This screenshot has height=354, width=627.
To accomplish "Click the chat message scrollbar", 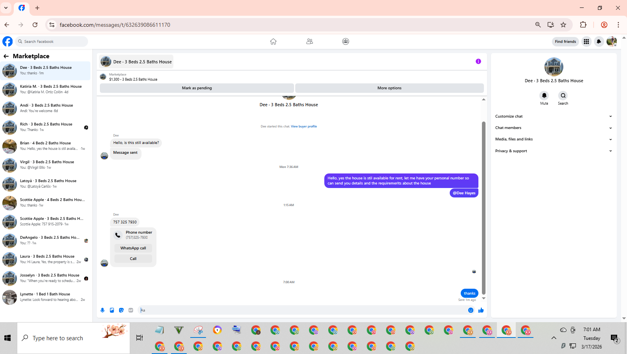I will pos(484,208).
